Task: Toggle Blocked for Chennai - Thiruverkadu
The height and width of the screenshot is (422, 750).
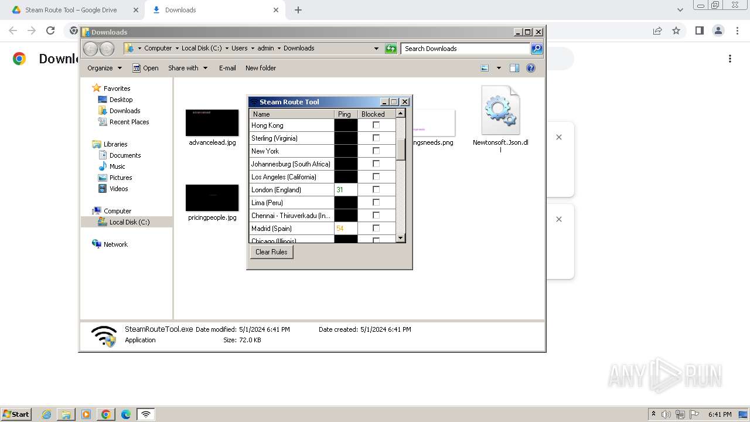Action: pos(376,215)
